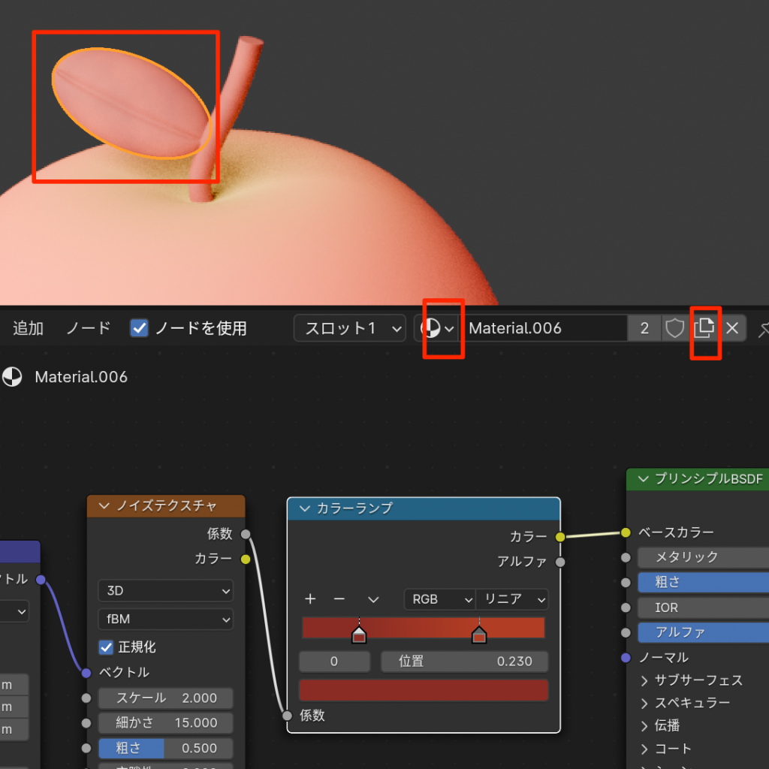Open the material browse dropdown icon
This screenshot has width=769, height=769.
[x=439, y=328]
